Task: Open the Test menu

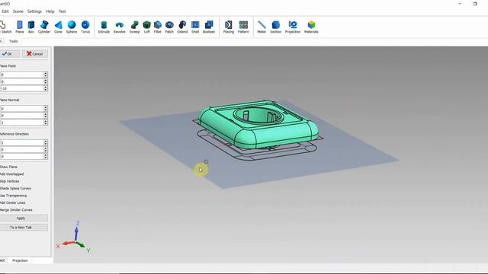Action: [63, 11]
